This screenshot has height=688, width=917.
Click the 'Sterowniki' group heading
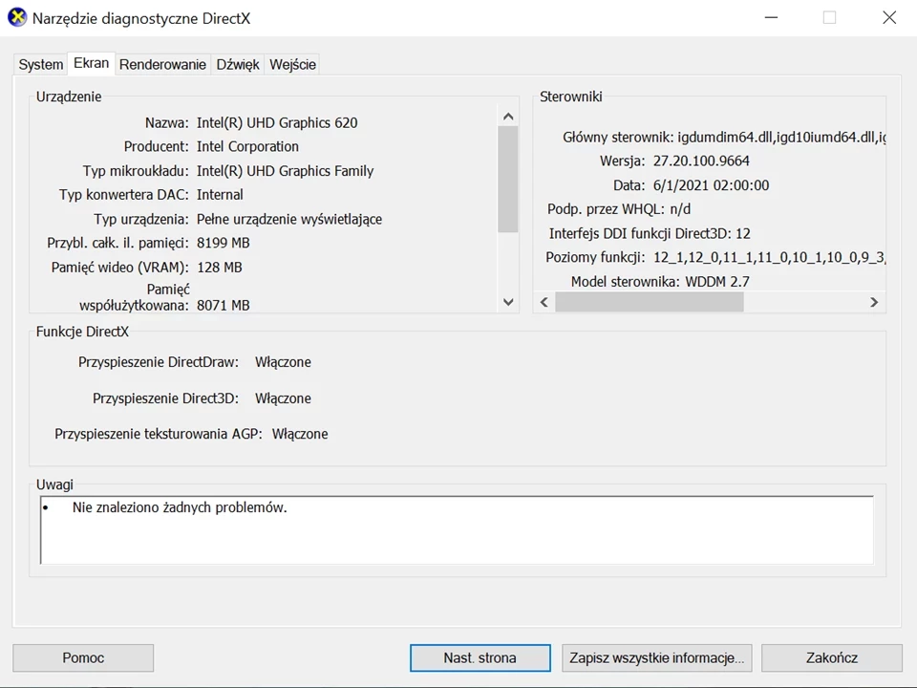click(x=571, y=97)
